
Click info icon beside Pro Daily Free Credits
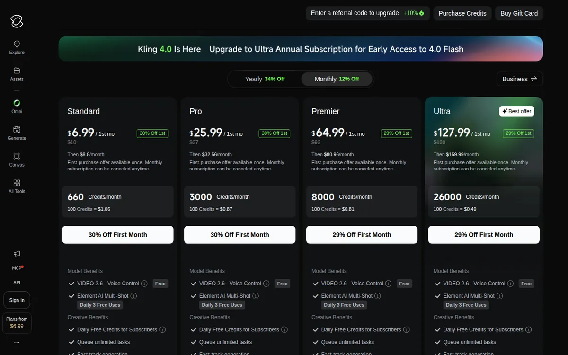point(284,329)
